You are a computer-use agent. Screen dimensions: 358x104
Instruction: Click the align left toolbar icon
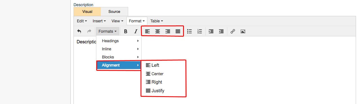pyautogui.click(x=147, y=32)
